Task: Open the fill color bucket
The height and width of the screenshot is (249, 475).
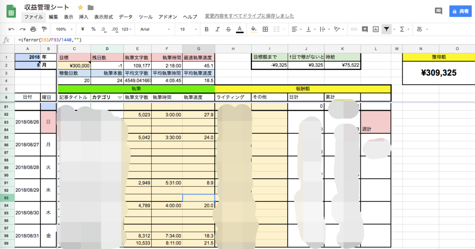Action: pyautogui.click(x=254, y=29)
